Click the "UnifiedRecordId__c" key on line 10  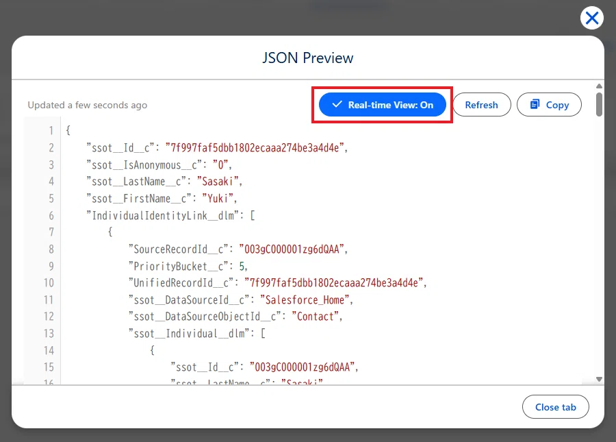tap(181, 283)
